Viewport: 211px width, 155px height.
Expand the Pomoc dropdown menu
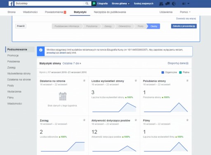point(185,12)
